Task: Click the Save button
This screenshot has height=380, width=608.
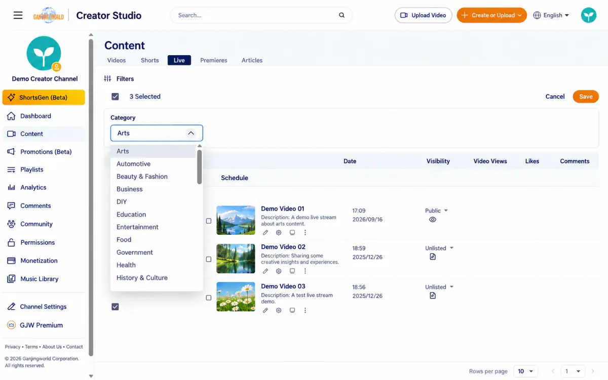Action: [x=586, y=97]
